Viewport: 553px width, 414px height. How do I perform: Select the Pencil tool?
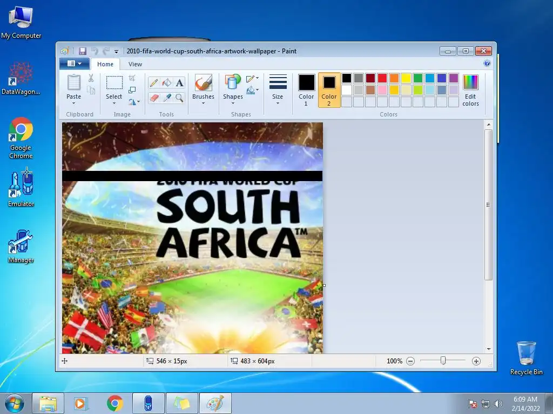click(x=154, y=82)
